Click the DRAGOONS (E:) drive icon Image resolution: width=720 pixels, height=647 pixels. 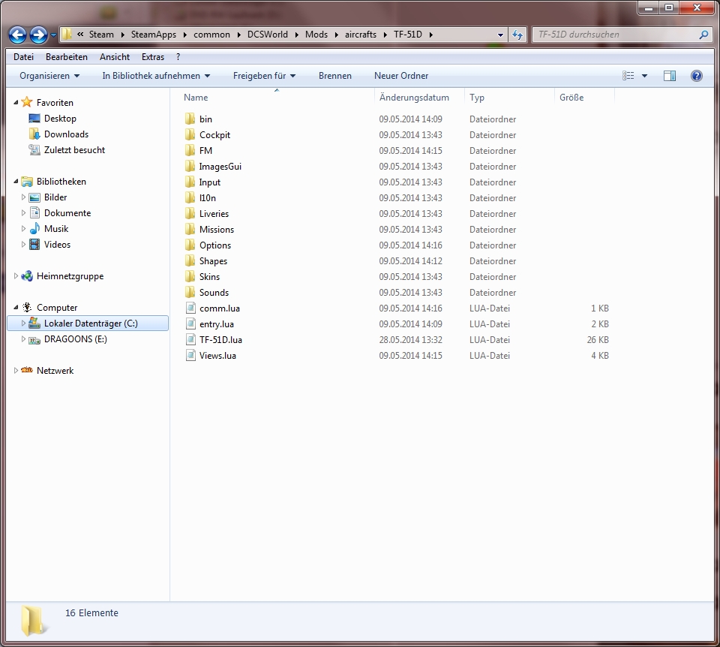(x=34, y=339)
